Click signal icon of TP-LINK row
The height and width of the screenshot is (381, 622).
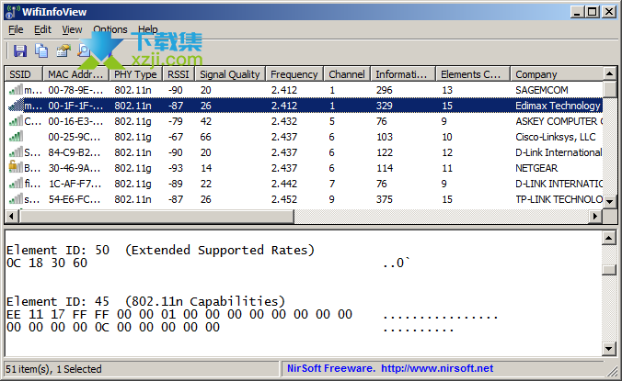point(16,199)
